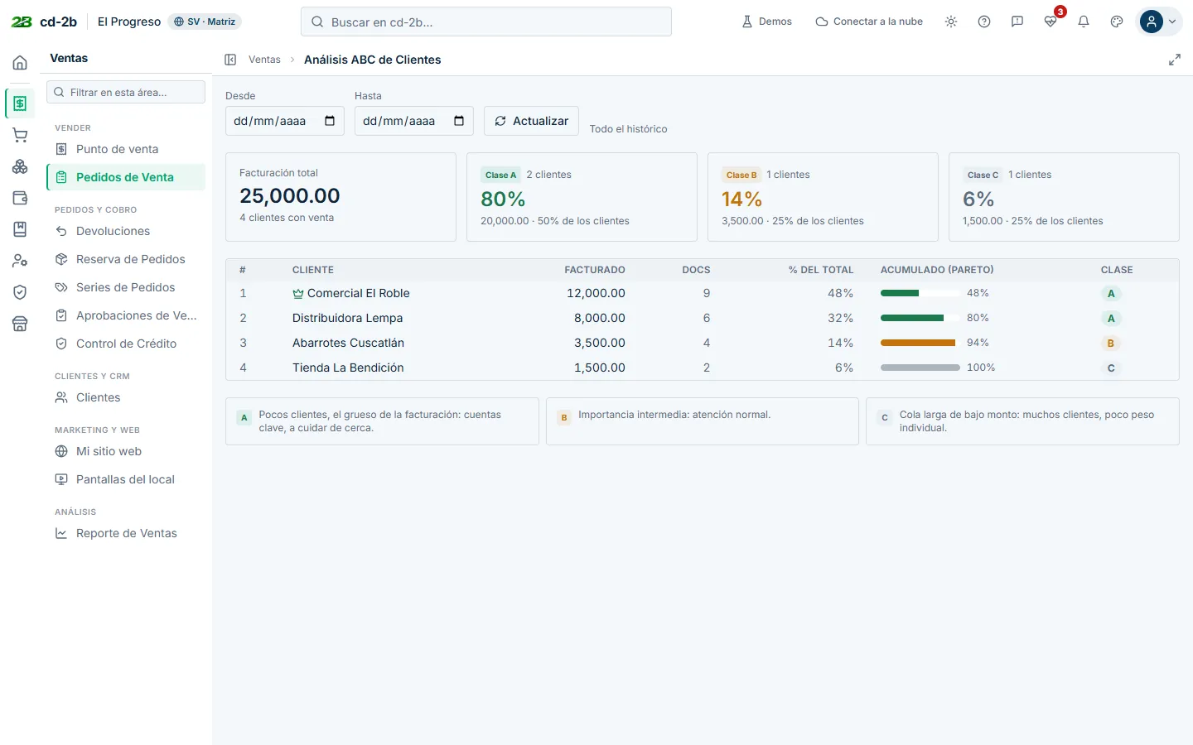
Task: Click the Buscar en cd-2b search field
Action: pyautogui.click(x=486, y=22)
